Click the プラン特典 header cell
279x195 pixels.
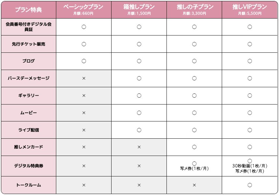click(x=28, y=10)
